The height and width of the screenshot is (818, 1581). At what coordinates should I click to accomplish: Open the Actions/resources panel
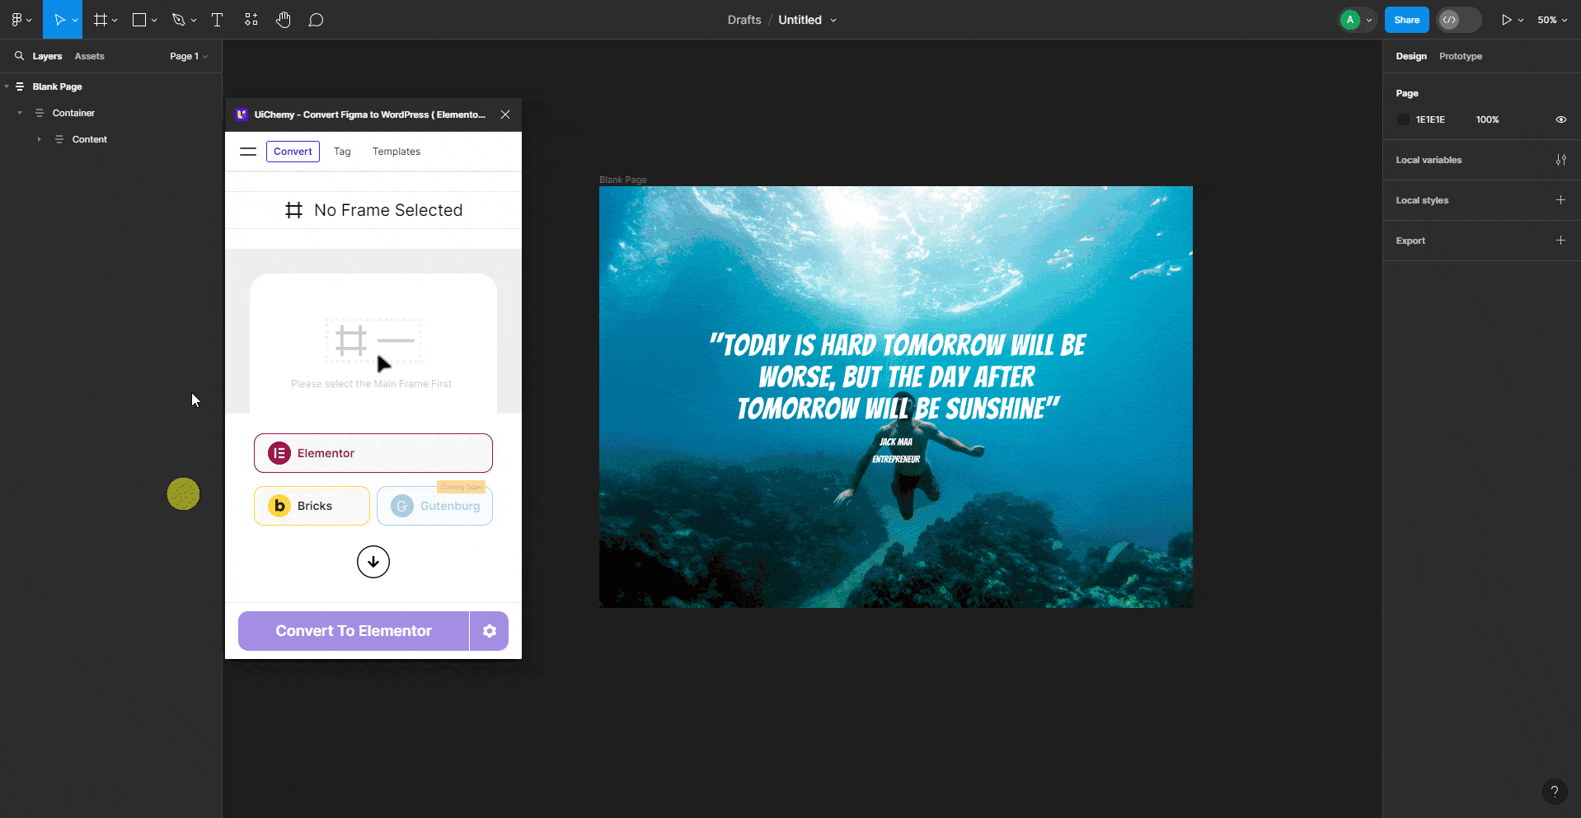(251, 19)
